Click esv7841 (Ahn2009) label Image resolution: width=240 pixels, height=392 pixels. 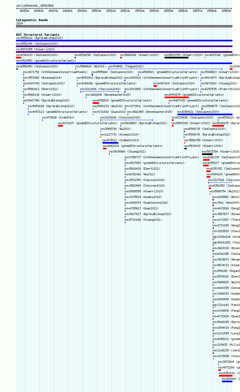point(226,203)
